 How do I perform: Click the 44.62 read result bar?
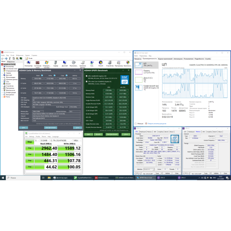pyautogui.click(x=46, y=167)
